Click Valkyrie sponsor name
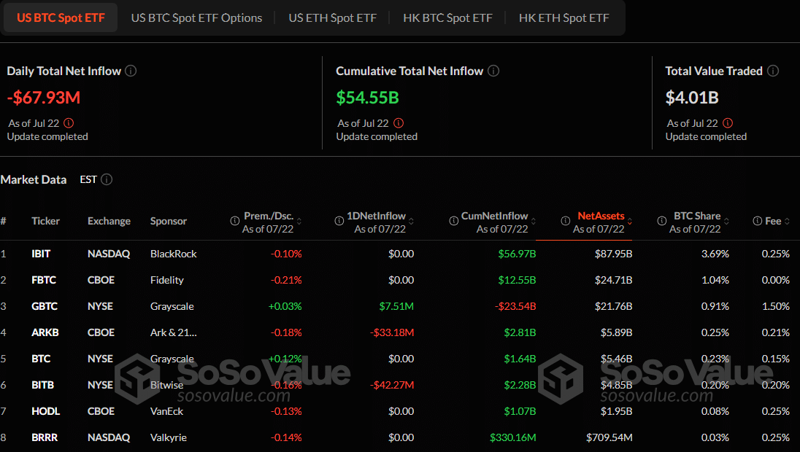 point(169,437)
